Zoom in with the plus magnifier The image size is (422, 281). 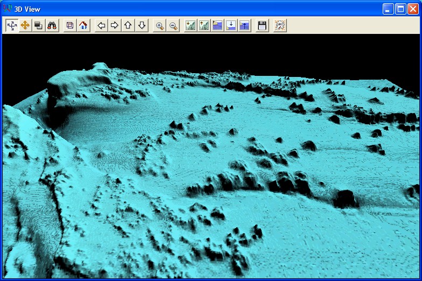pos(159,26)
